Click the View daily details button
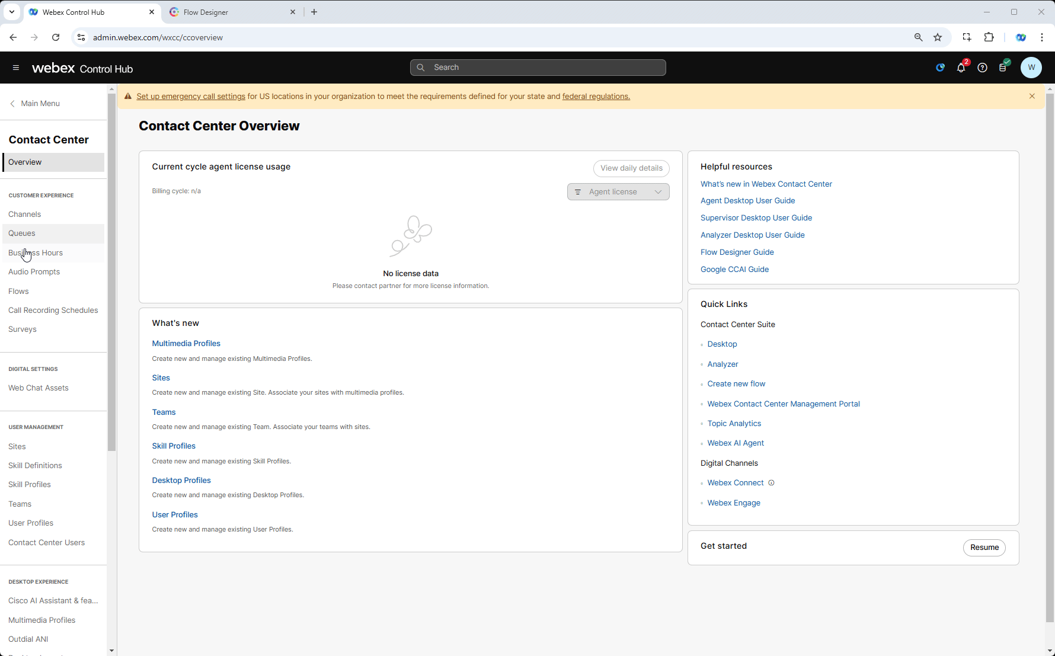The width and height of the screenshot is (1055, 656). point(631,168)
